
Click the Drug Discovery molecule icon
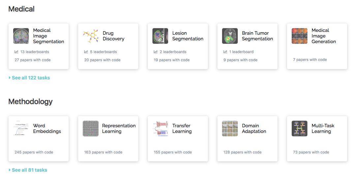tap(91, 36)
